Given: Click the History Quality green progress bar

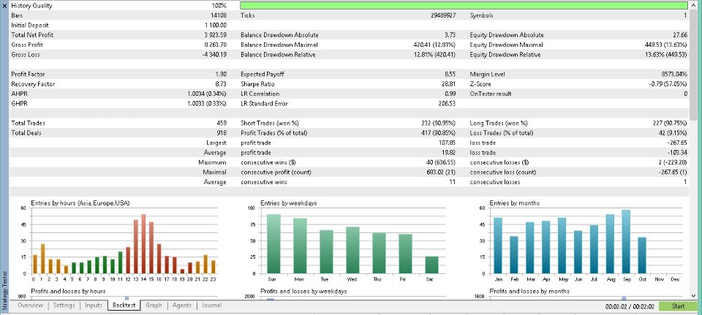Looking at the screenshot, I should click(464, 6).
